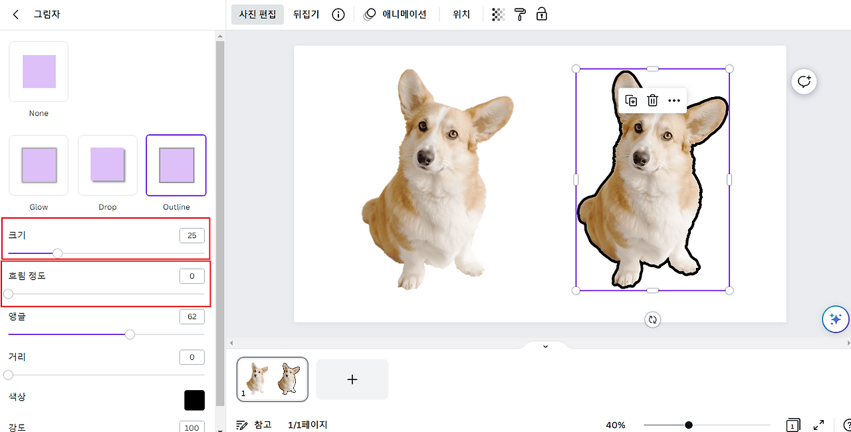Click the zoom slider handle

[x=689, y=425]
